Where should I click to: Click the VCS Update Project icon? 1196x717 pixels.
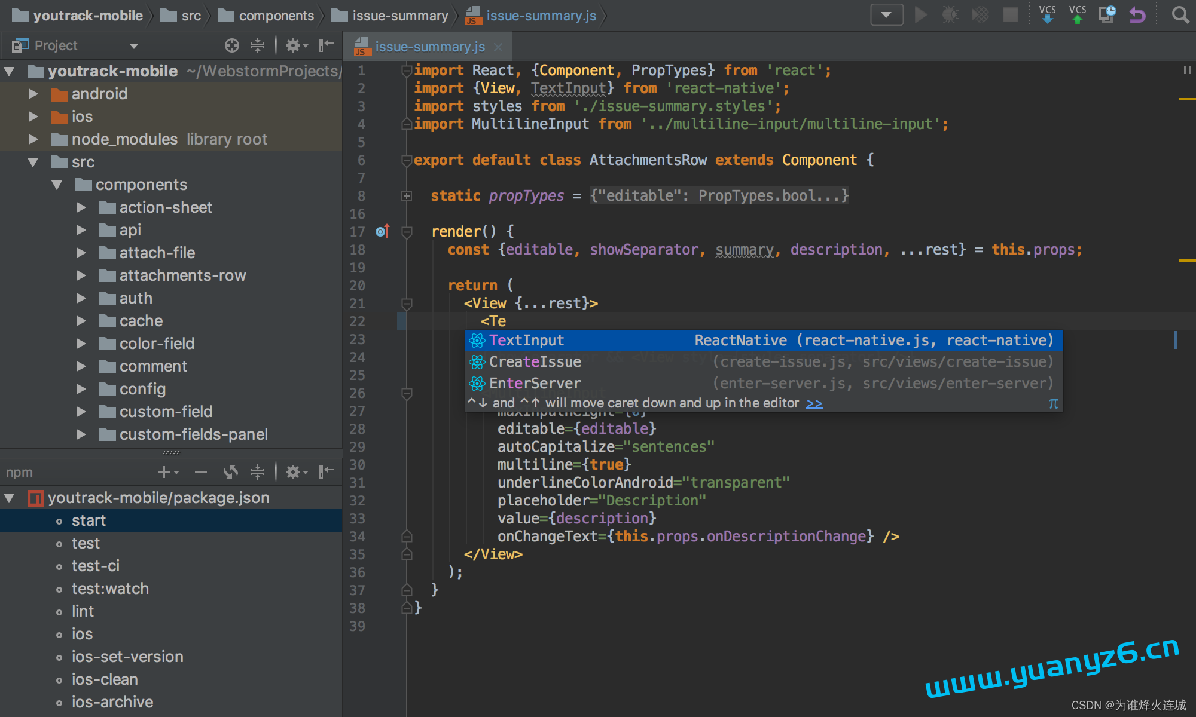click(1047, 14)
